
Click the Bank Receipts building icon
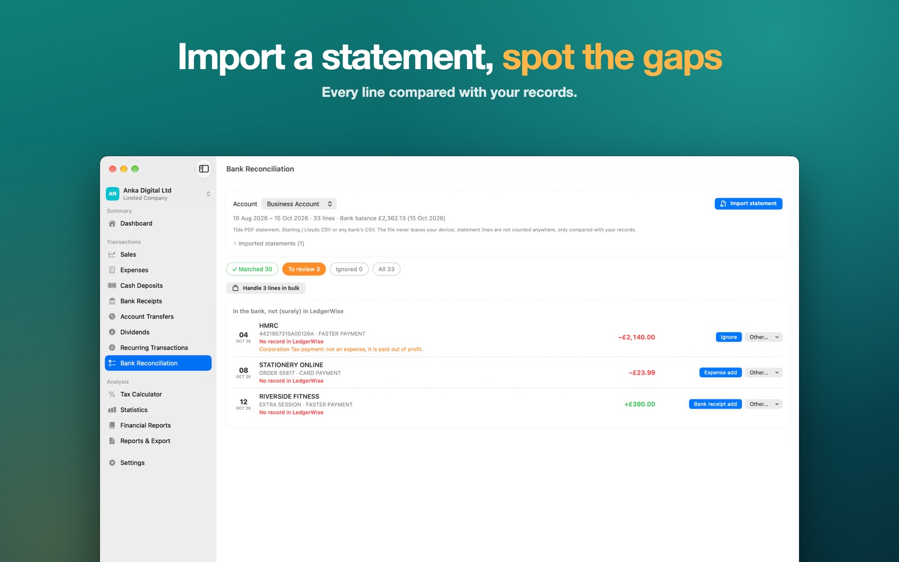coord(112,301)
